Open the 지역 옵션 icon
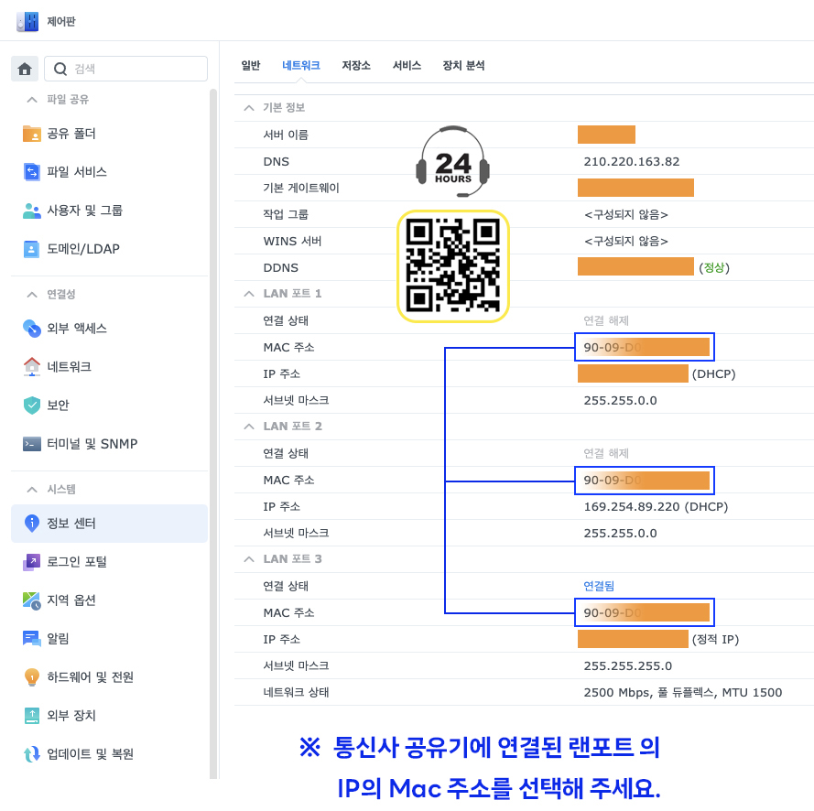 pos(32,600)
